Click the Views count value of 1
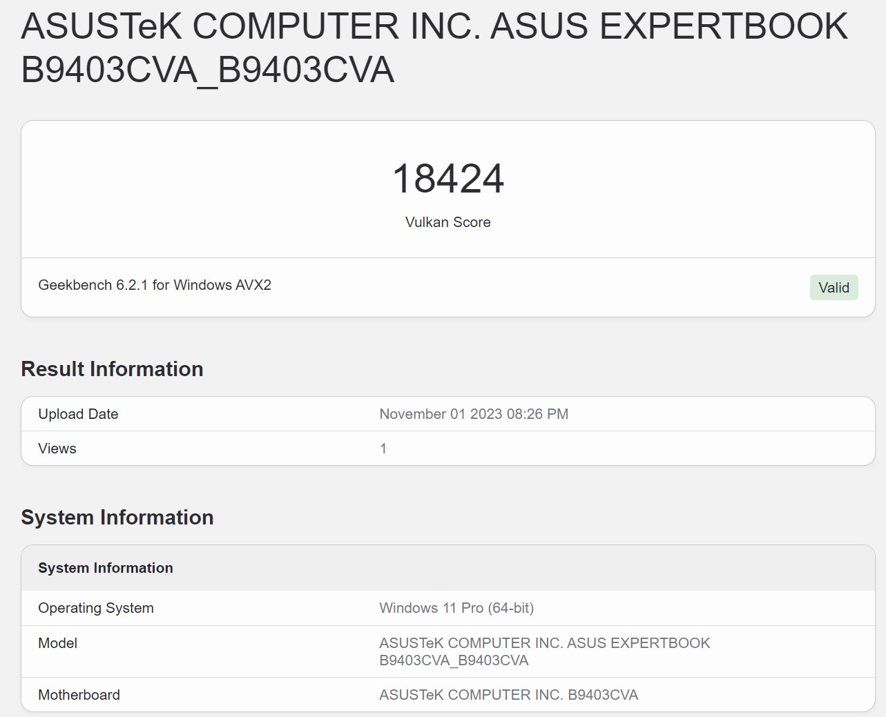The height and width of the screenshot is (717, 886). coord(383,449)
